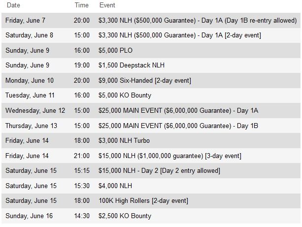Select the Friday, June 7 row
The width and height of the screenshot is (302, 227).
coord(151,20)
